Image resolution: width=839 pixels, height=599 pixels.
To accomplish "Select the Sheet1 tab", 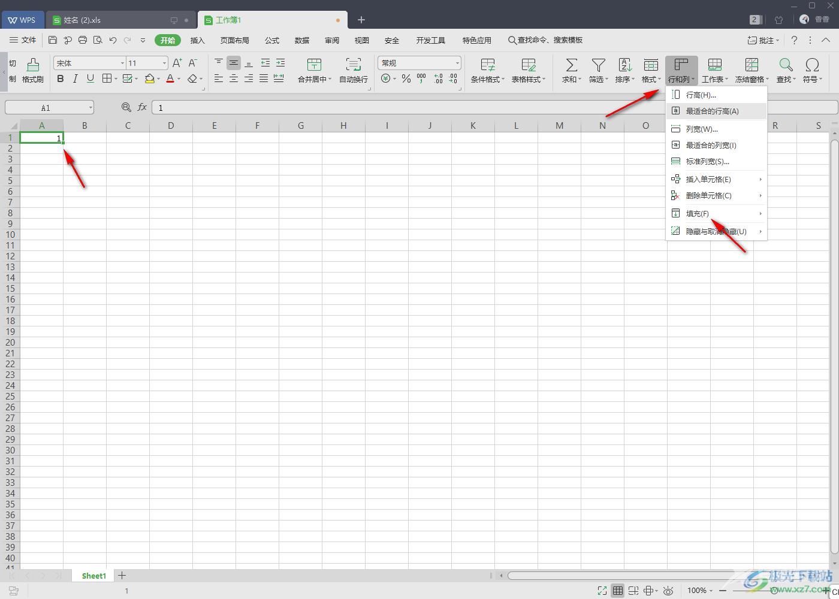I will pyautogui.click(x=94, y=576).
